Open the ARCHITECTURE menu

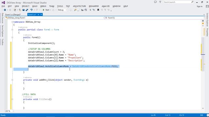click(79, 6)
